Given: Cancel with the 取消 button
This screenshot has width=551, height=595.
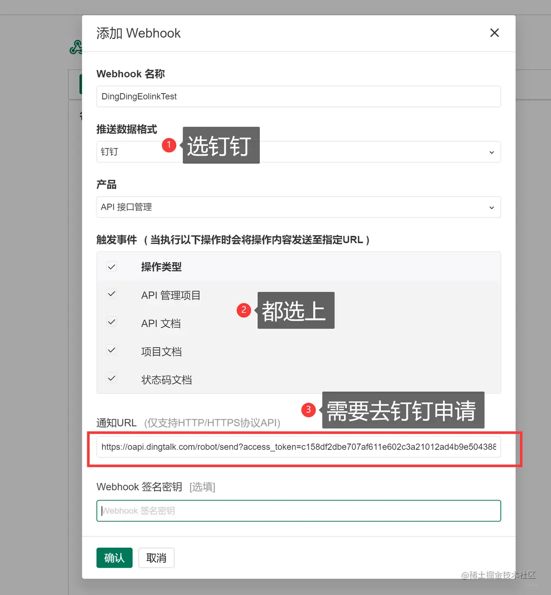Looking at the screenshot, I should (x=156, y=558).
